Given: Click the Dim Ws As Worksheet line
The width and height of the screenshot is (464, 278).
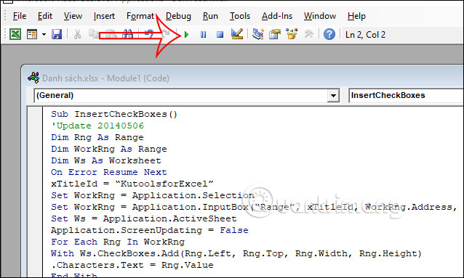Looking at the screenshot, I should (x=106, y=160).
